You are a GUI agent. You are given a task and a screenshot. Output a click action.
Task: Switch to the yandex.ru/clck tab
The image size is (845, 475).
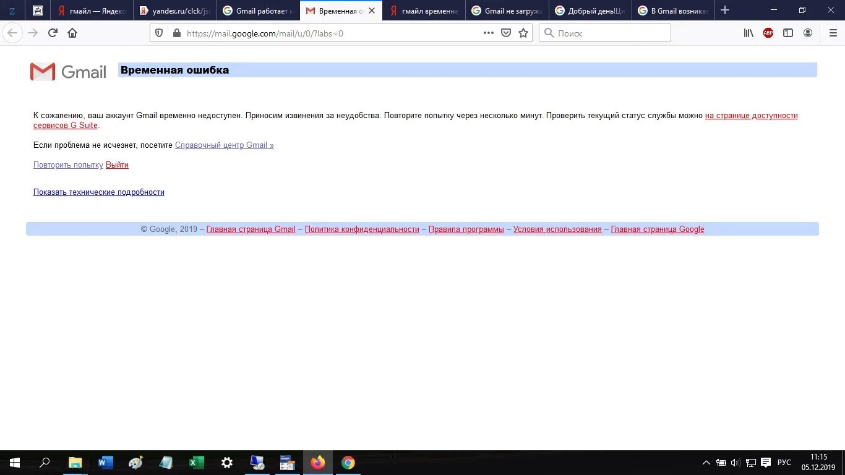tap(174, 11)
